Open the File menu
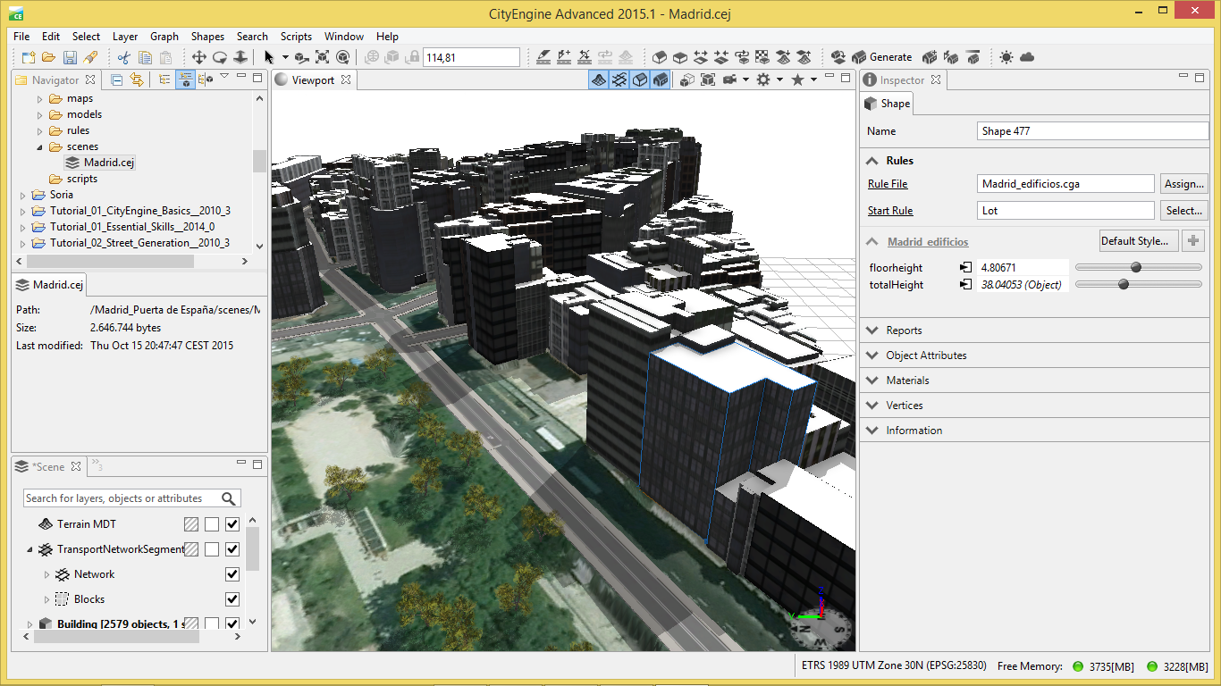 pyautogui.click(x=21, y=37)
